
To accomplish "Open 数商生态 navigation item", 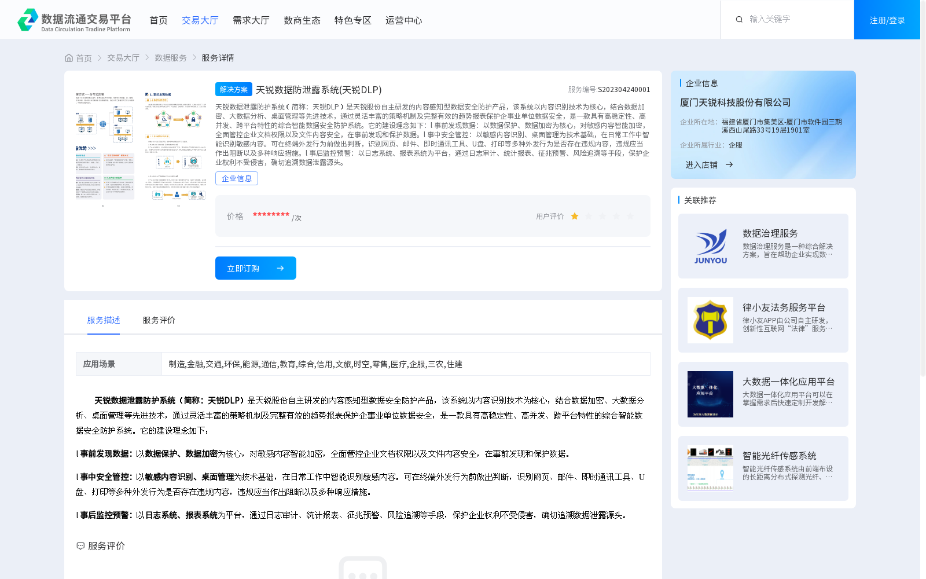I will 302,20.
